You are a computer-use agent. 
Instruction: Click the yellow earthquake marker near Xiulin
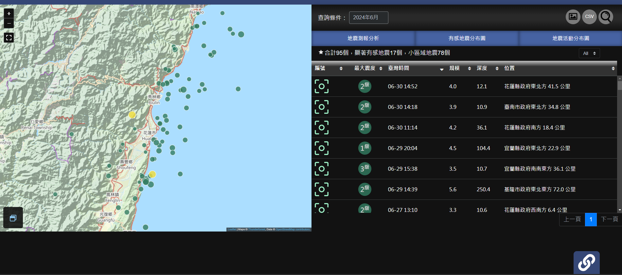(132, 115)
